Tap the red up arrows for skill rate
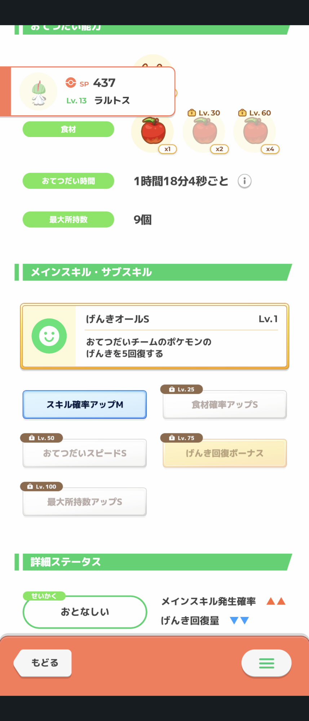This screenshot has width=309, height=721. (276, 601)
